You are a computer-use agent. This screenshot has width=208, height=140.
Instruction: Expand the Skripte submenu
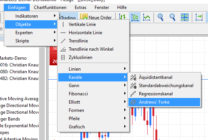pyautogui.click(x=31, y=41)
